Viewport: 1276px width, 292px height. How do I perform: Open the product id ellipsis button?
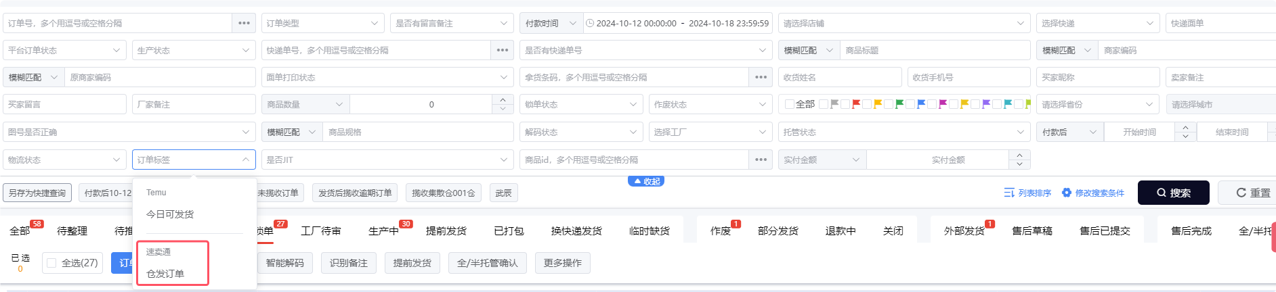[x=761, y=160]
